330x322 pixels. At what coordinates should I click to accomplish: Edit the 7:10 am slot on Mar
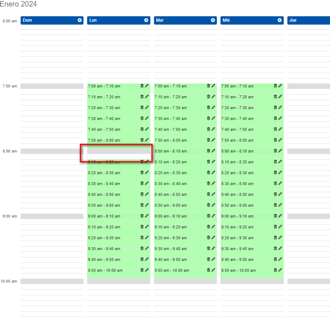point(213,96)
